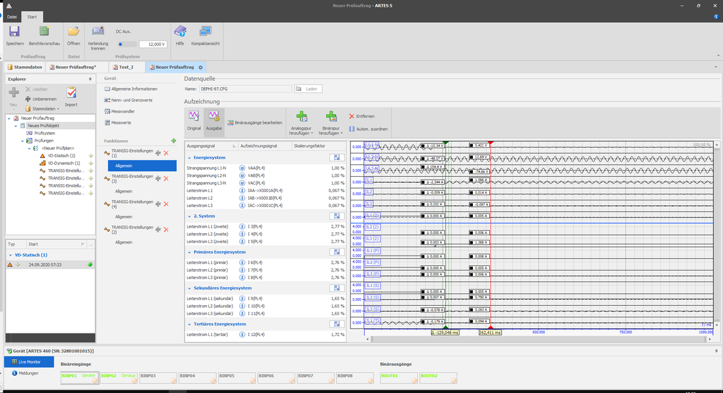Switch to the Stammdaten document tab

[25, 67]
